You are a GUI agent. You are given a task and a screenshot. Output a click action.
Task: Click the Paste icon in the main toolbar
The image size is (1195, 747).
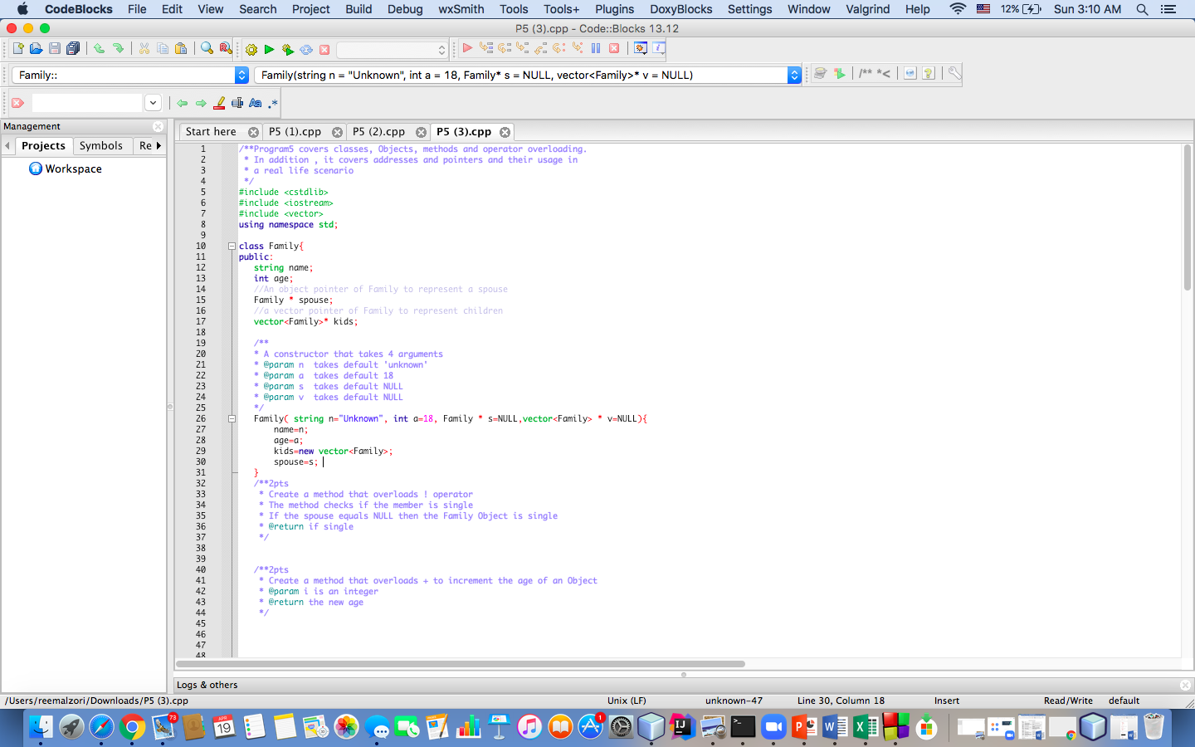182,49
